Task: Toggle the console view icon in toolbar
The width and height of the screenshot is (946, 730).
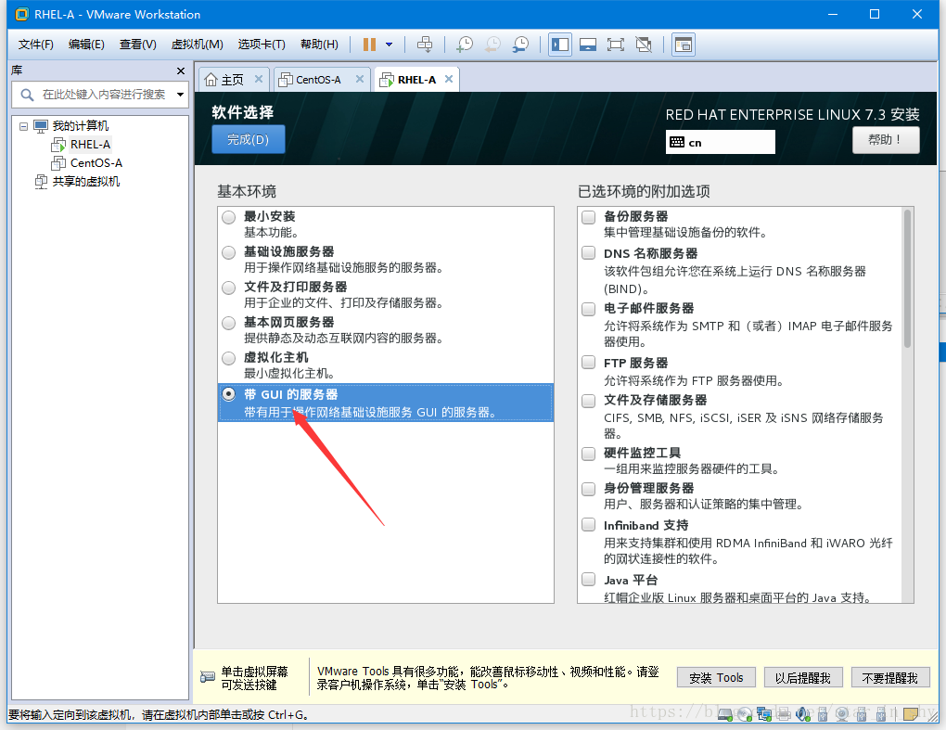Action: pos(684,45)
